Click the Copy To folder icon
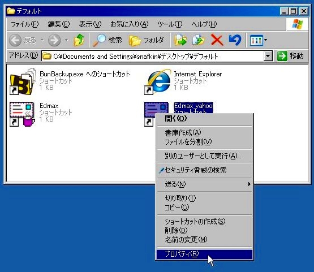Screen dimensions: 314x272 [x=199, y=40]
